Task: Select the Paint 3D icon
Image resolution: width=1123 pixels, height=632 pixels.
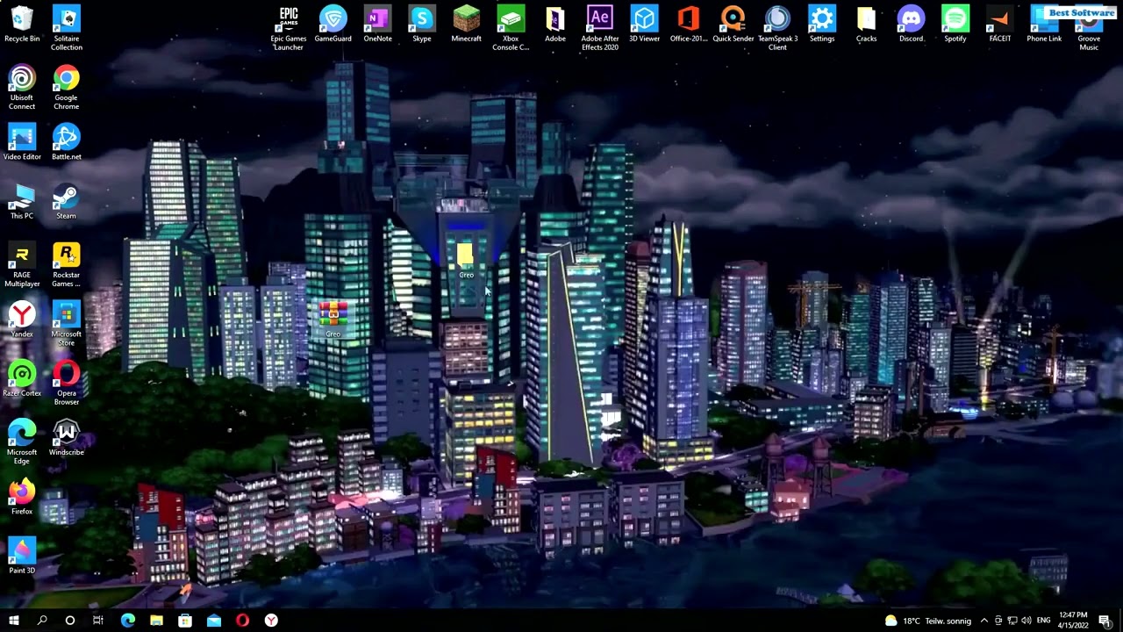Action: click(x=22, y=557)
